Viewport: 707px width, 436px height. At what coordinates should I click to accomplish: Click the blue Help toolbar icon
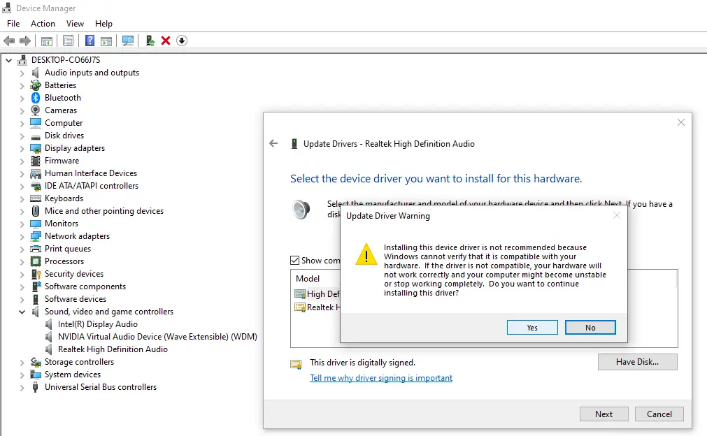[x=90, y=41]
